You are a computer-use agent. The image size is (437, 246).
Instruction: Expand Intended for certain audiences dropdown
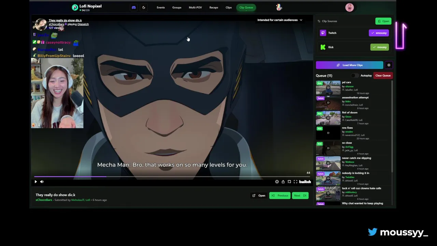[280, 20]
